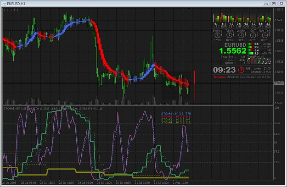Click the London session clock
The image size is (287, 187).
[241, 35]
